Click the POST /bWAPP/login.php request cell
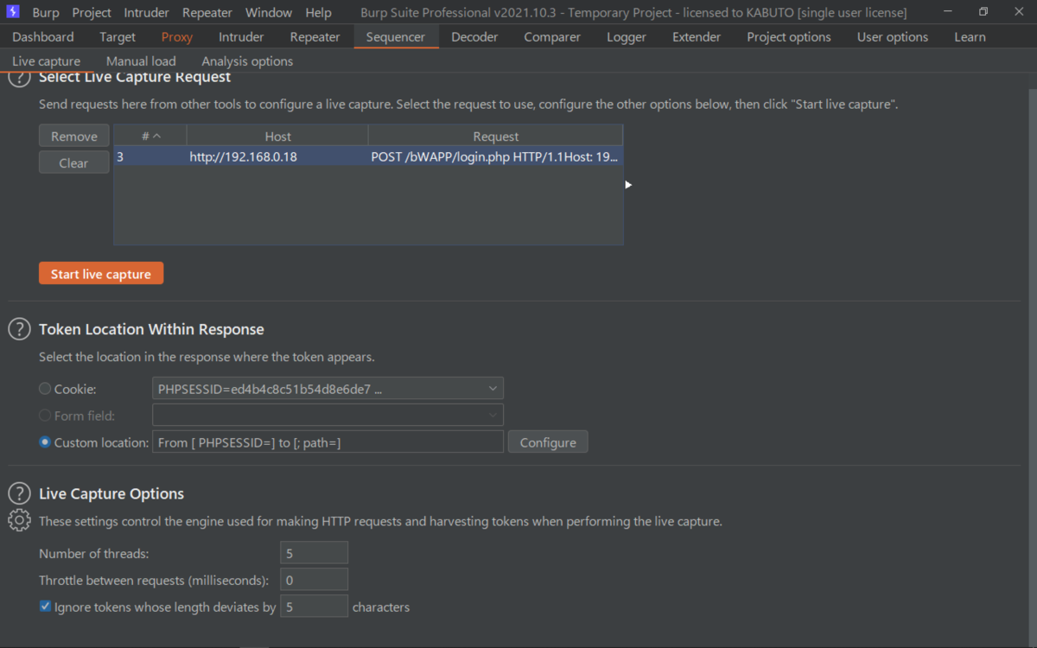This screenshot has width=1037, height=648. [495, 157]
